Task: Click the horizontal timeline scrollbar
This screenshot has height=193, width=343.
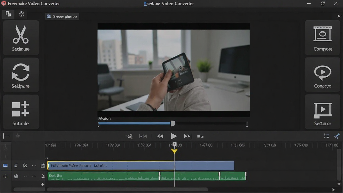Action: [x=127, y=189]
